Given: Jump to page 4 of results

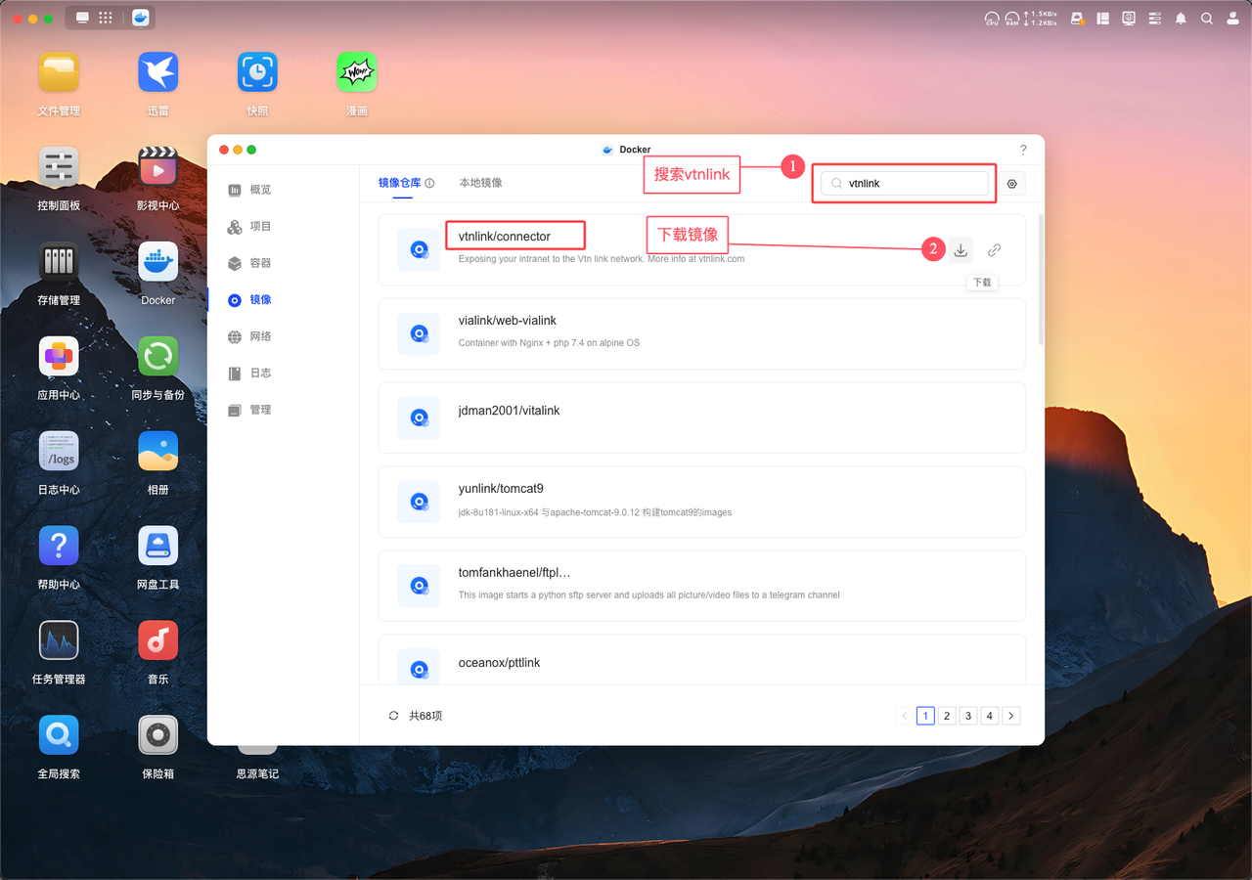Looking at the screenshot, I should [990, 716].
